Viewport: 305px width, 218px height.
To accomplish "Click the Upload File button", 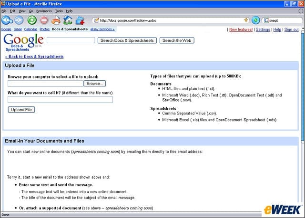I will click(21, 110).
